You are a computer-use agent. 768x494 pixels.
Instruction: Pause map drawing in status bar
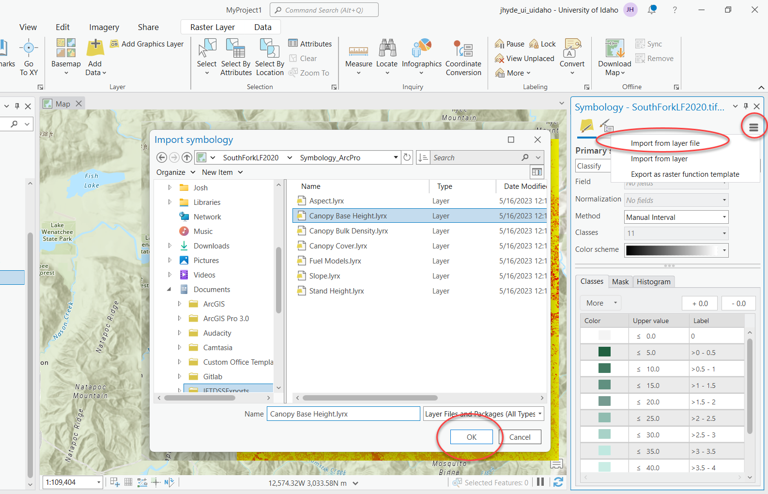pos(540,482)
